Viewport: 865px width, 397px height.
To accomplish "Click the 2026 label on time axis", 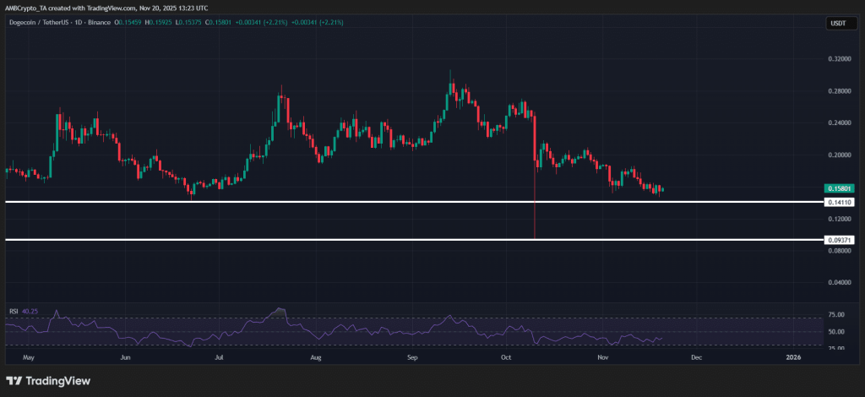I will point(792,358).
